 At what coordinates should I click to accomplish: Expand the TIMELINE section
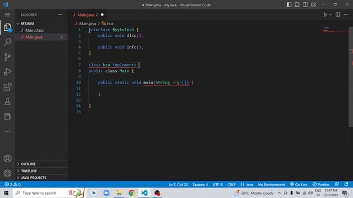pyautogui.click(x=41, y=171)
